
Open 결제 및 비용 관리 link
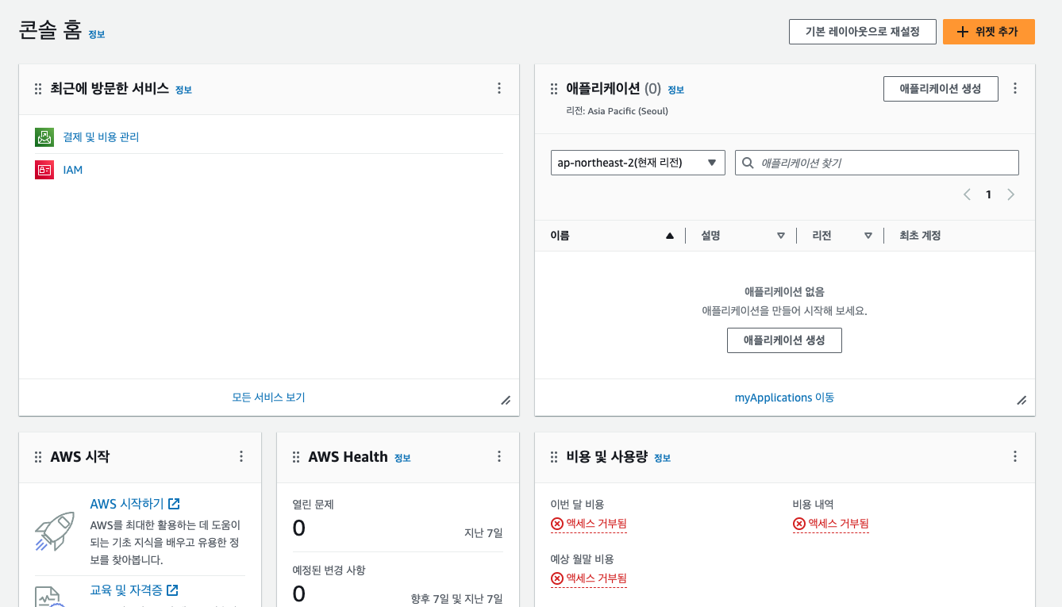[x=101, y=137]
